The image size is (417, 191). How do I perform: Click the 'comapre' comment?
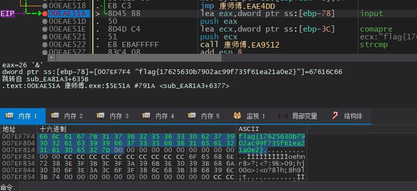click(x=376, y=29)
